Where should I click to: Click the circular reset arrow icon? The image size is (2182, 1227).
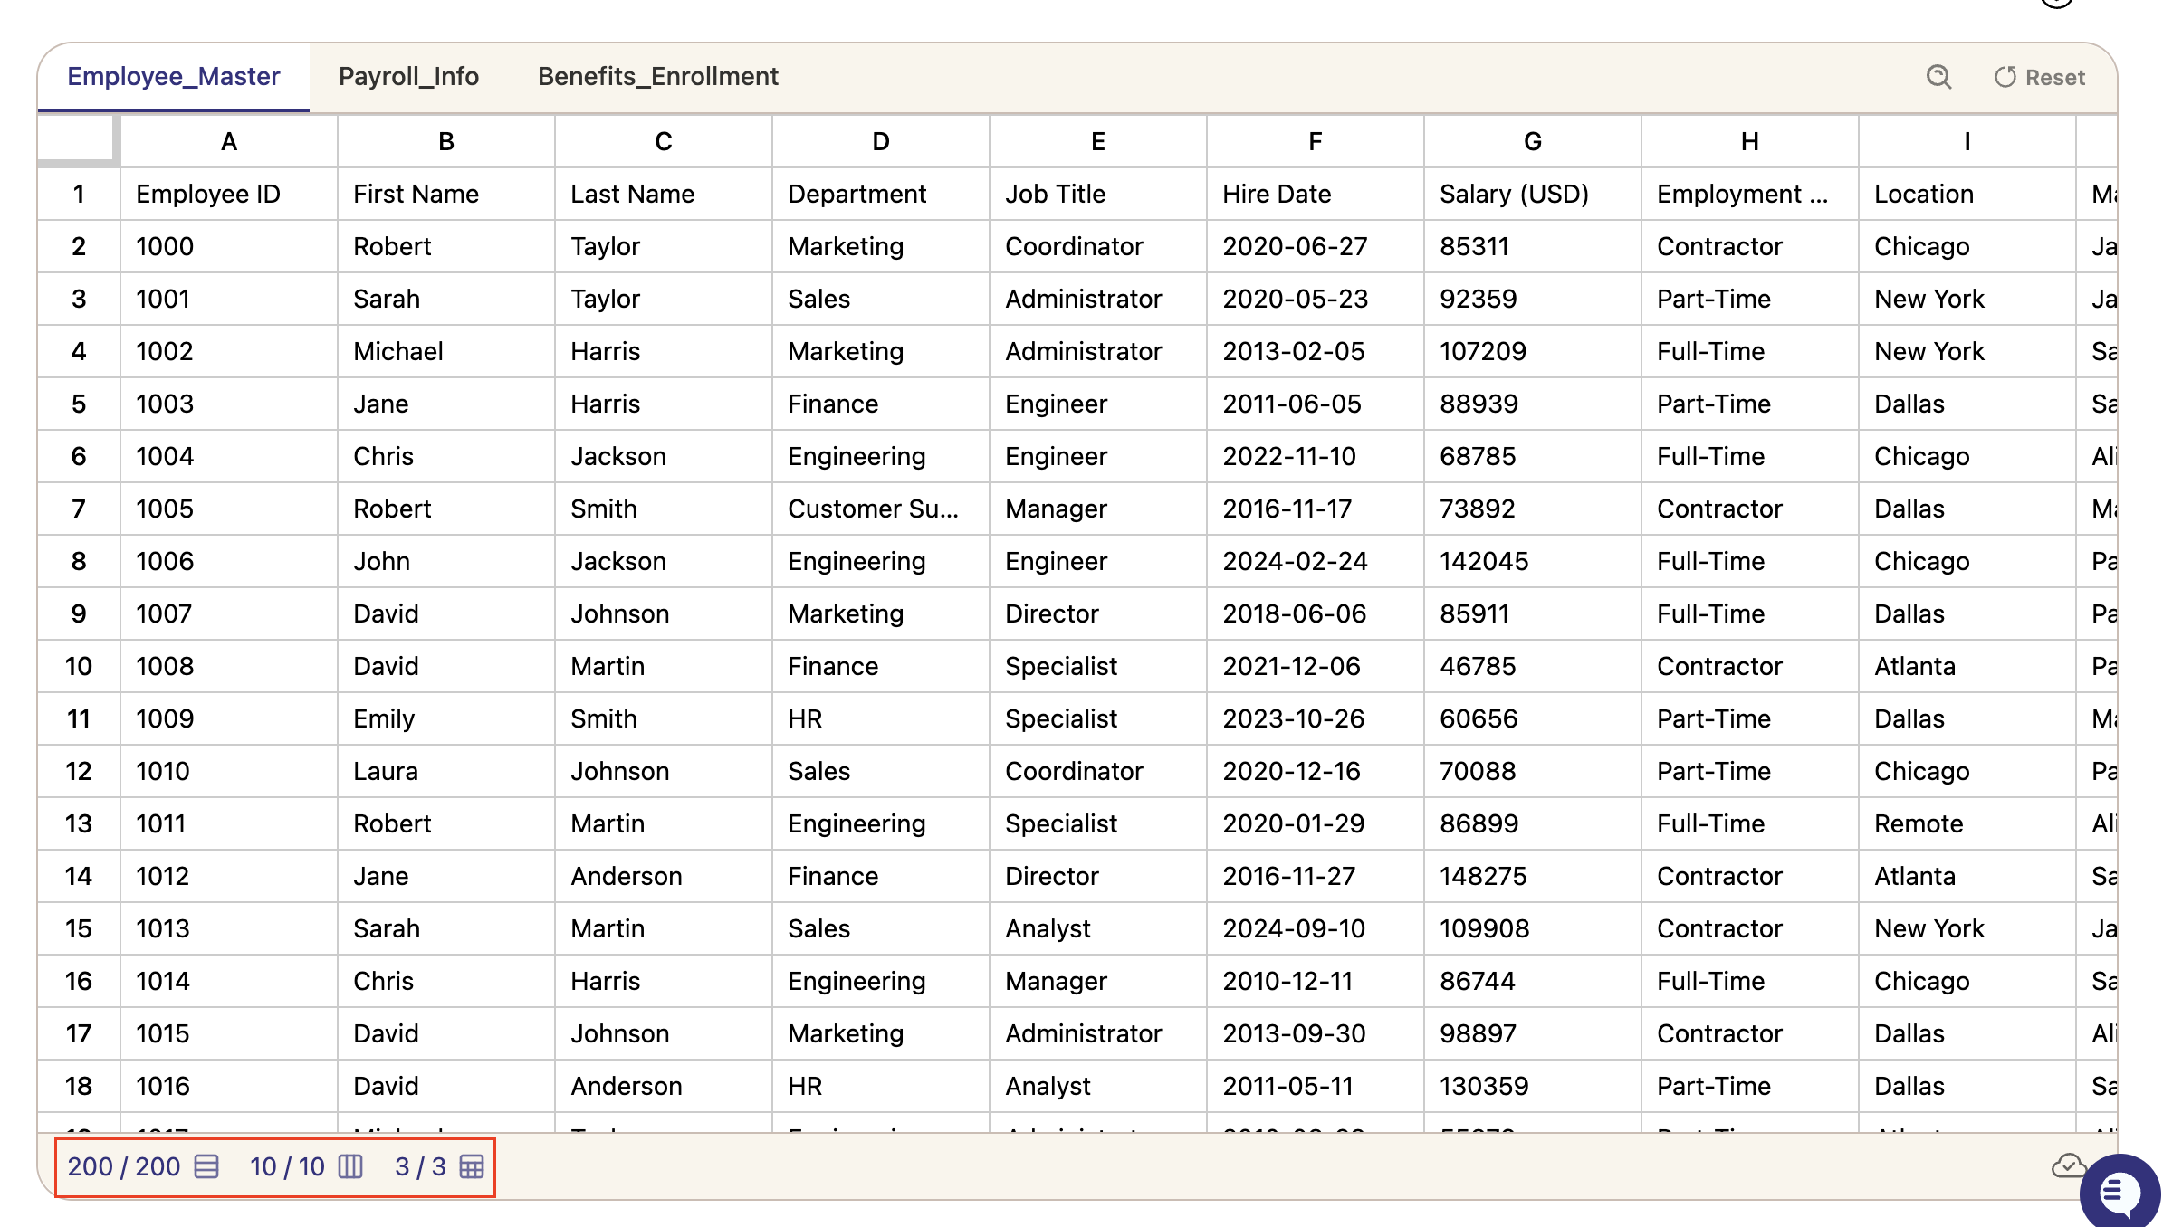(2005, 77)
